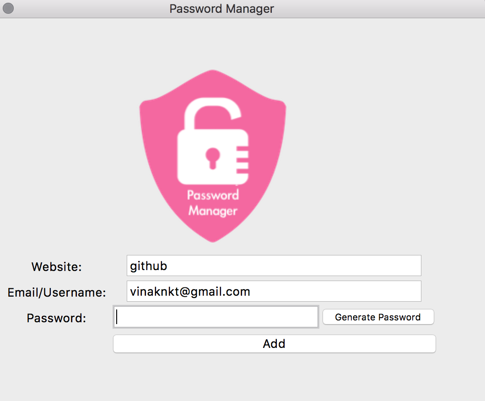Click inside the empty Password field

tap(216, 316)
